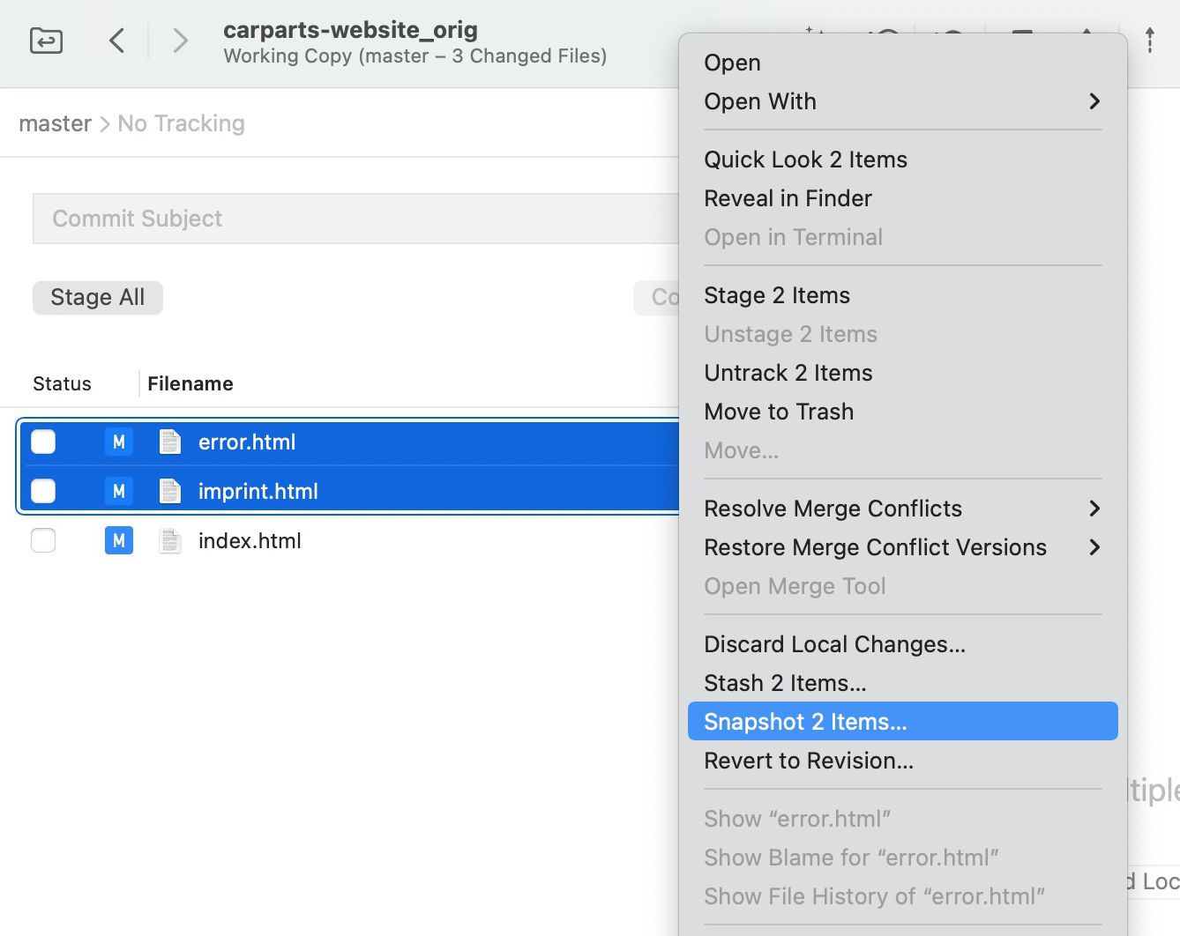Viewport: 1180px width, 936px height.
Task: Tick the stage checkbox for error.html
Action: click(43, 442)
